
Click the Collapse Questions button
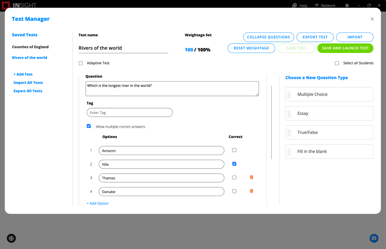coord(269,37)
